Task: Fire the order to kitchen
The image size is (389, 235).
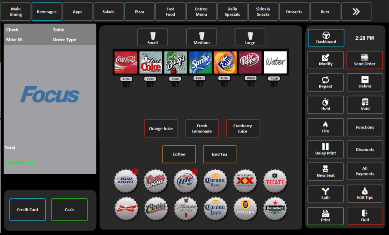Action: (x=325, y=127)
